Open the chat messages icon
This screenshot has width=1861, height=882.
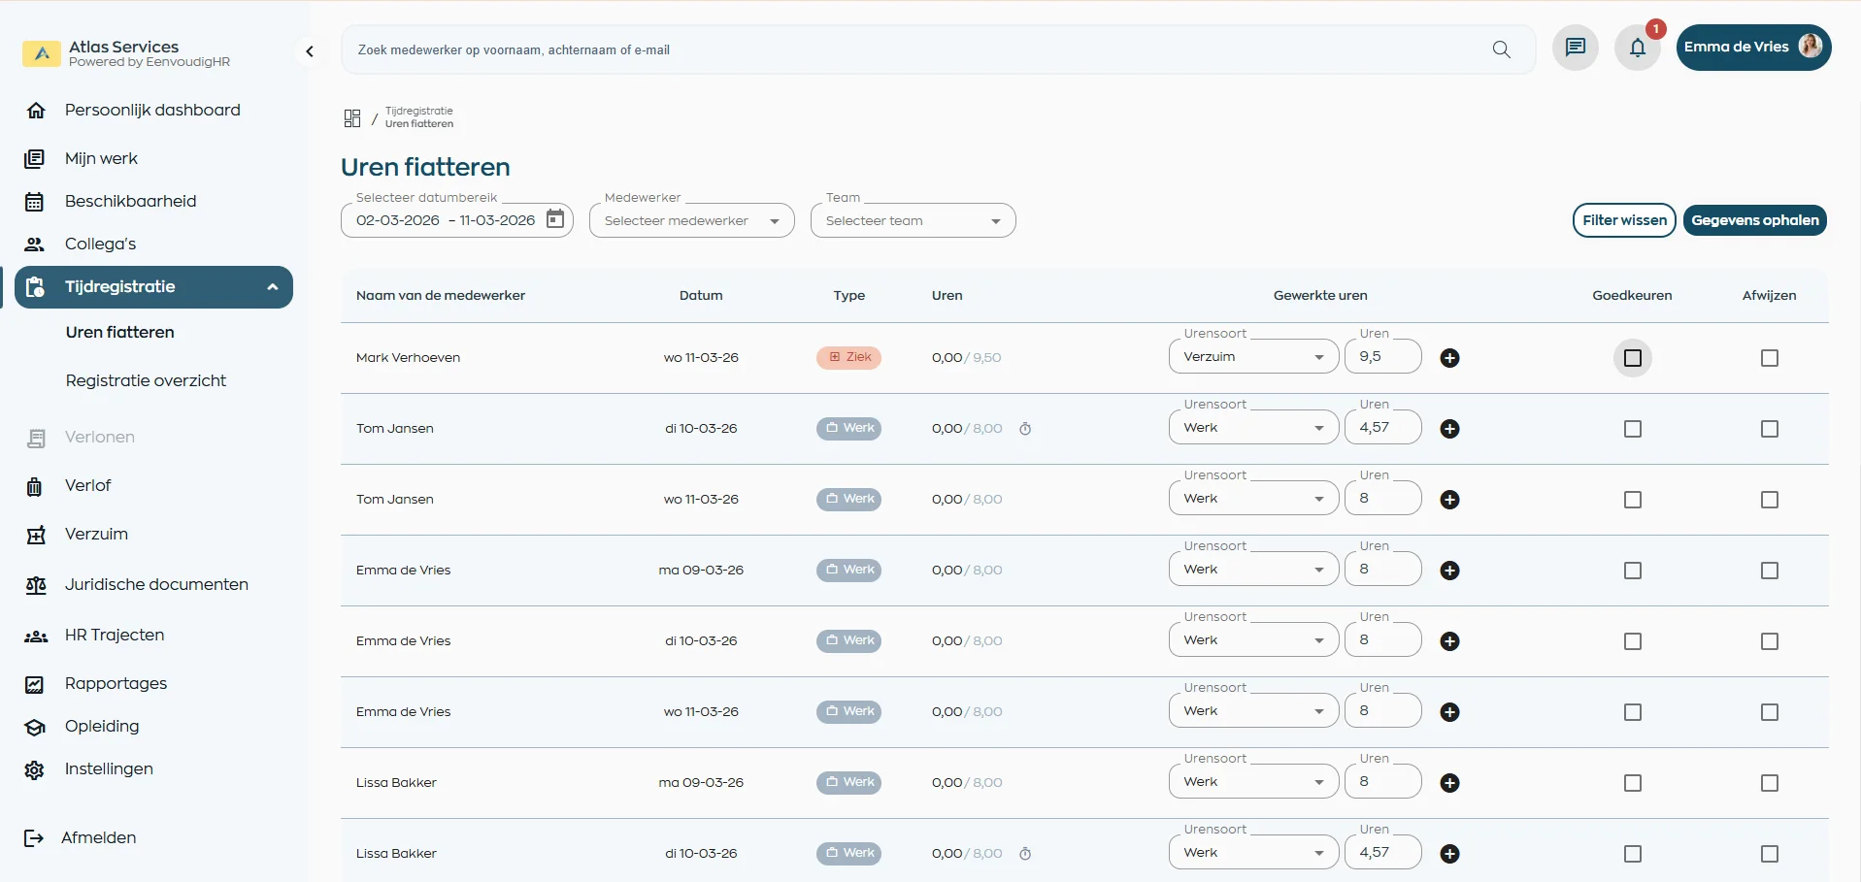click(x=1575, y=48)
